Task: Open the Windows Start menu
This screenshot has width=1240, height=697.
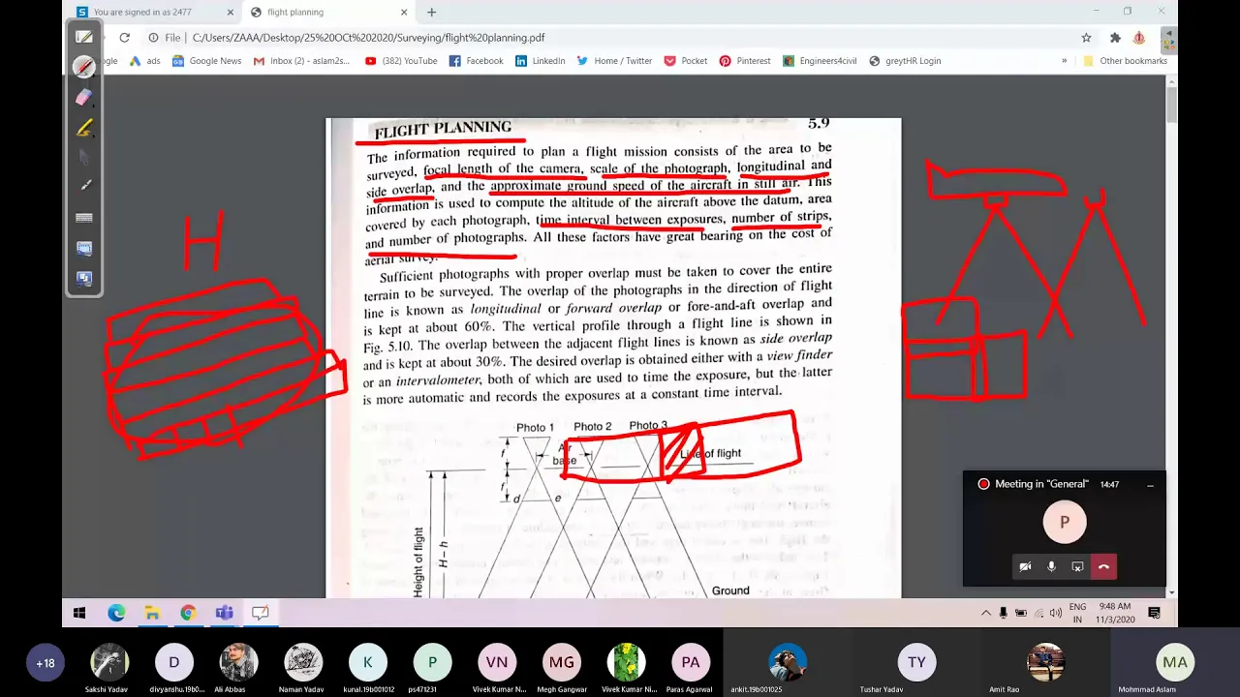Action: (x=79, y=613)
